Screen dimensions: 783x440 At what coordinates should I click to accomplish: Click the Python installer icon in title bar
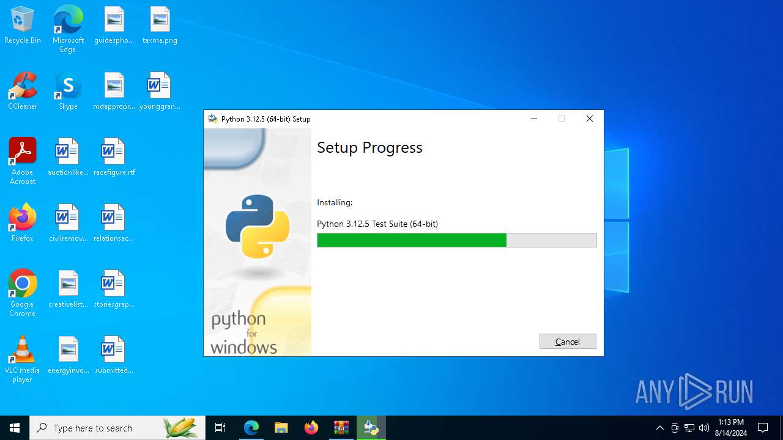[213, 119]
